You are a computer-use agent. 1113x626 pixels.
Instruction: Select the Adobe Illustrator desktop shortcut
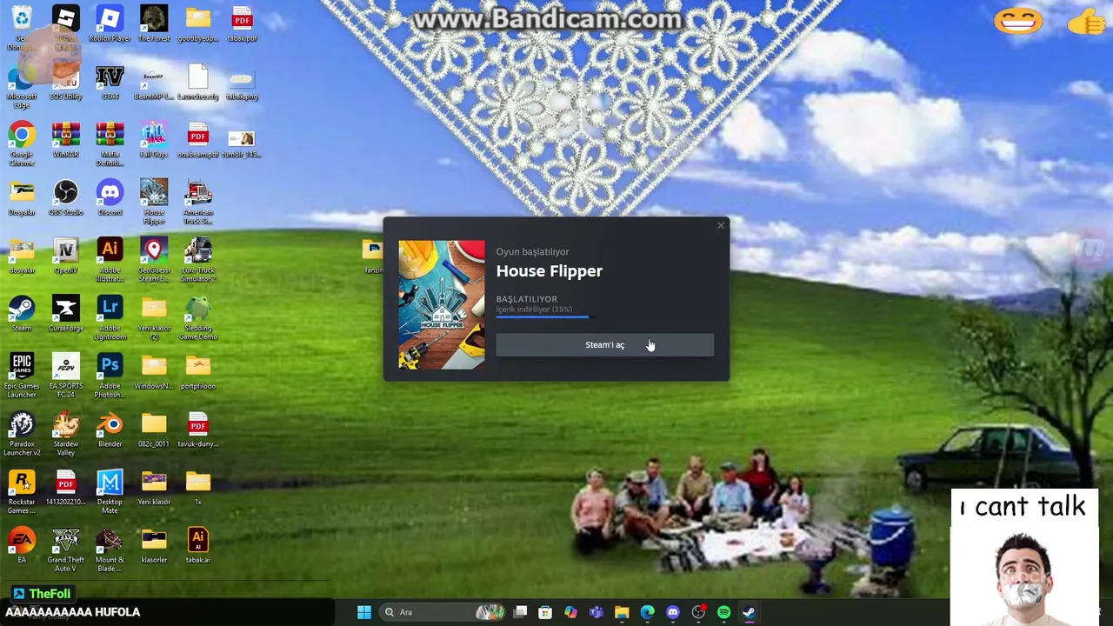tap(110, 261)
